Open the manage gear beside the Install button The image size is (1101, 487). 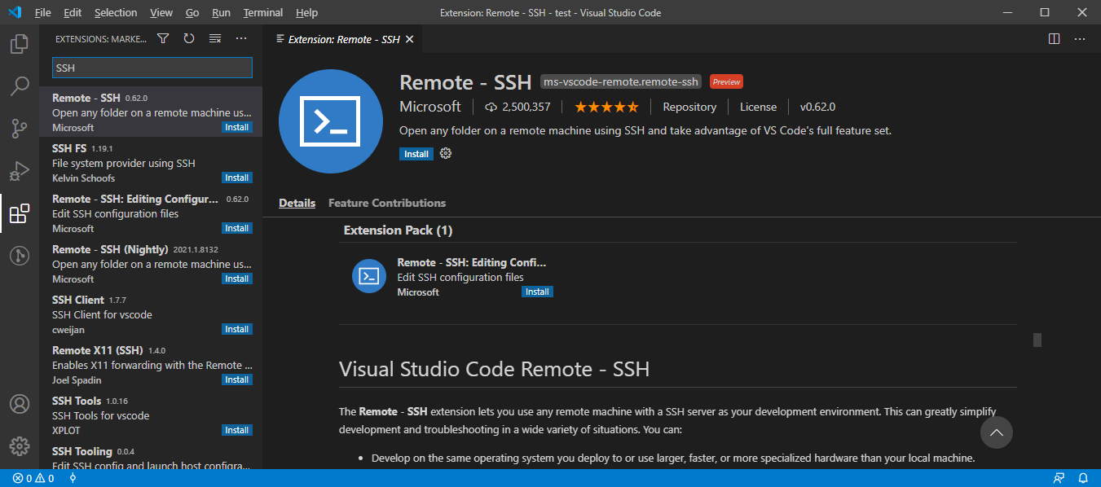[446, 153]
